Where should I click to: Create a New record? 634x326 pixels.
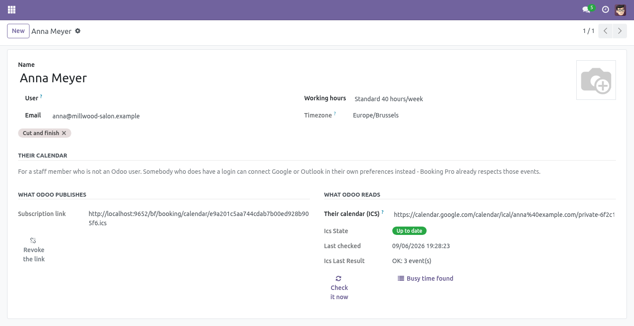pyautogui.click(x=18, y=31)
